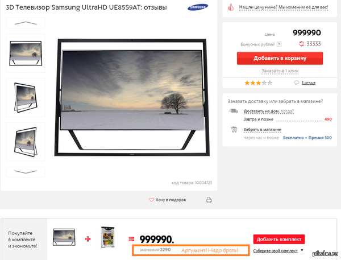Select second angled TV thumbnail
341x260 pixels.
point(26,97)
